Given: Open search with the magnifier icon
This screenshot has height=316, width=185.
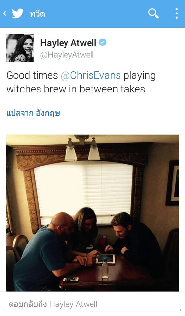Looking at the screenshot, I should click(x=153, y=13).
